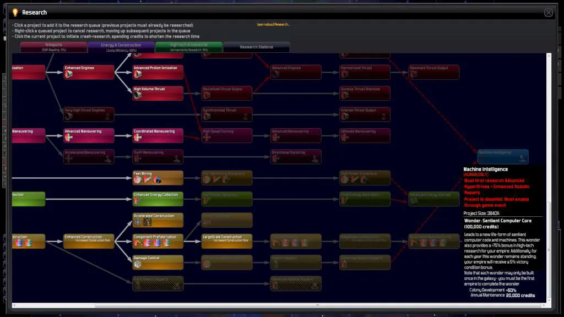Close the Research window
Screen dimensions: 564x317
[x=548, y=13]
